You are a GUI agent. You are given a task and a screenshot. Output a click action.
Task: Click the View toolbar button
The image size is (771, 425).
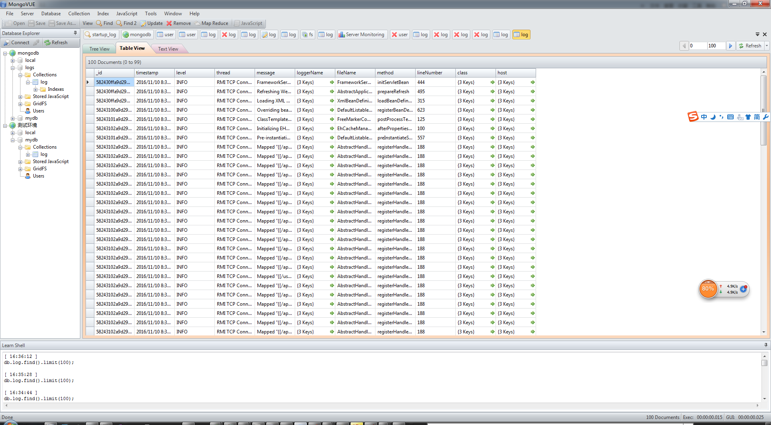click(x=88, y=23)
